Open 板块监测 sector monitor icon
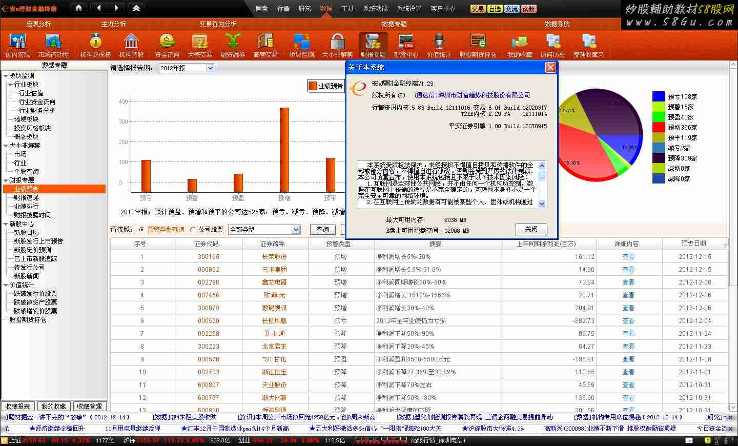This screenshot has height=446, width=738. coord(301,45)
